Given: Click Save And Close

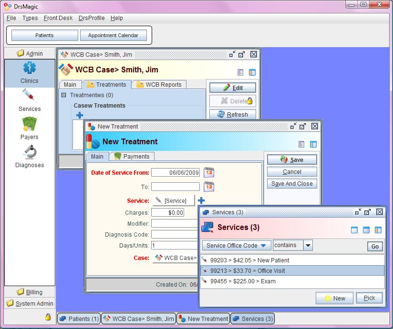Looking at the screenshot, I should [292, 184].
